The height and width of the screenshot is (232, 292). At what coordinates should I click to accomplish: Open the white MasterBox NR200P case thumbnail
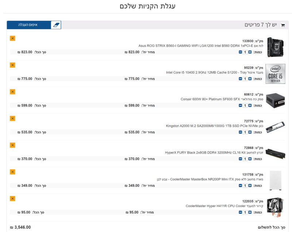coord(276,181)
